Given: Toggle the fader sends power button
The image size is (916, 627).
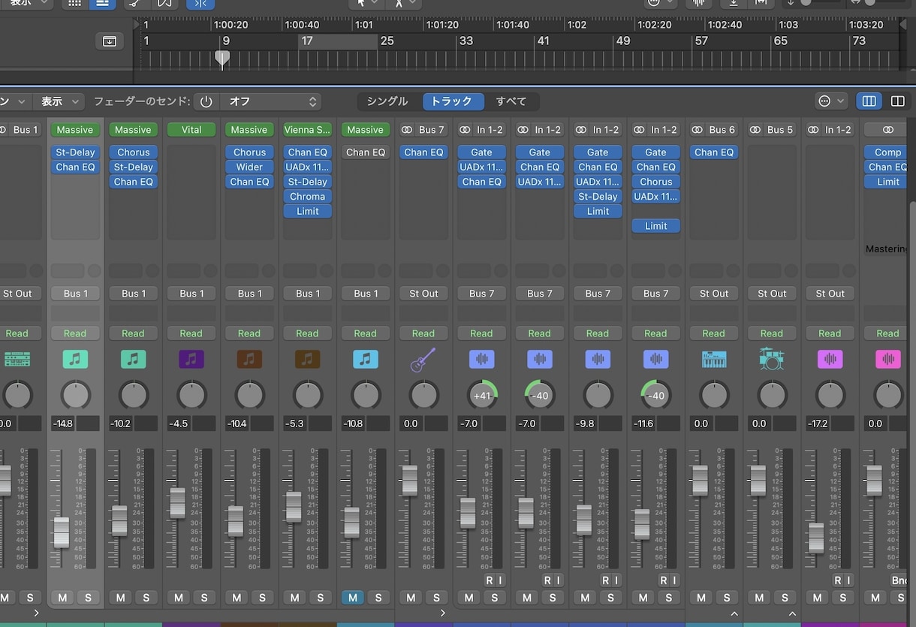Looking at the screenshot, I should click(206, 101).
